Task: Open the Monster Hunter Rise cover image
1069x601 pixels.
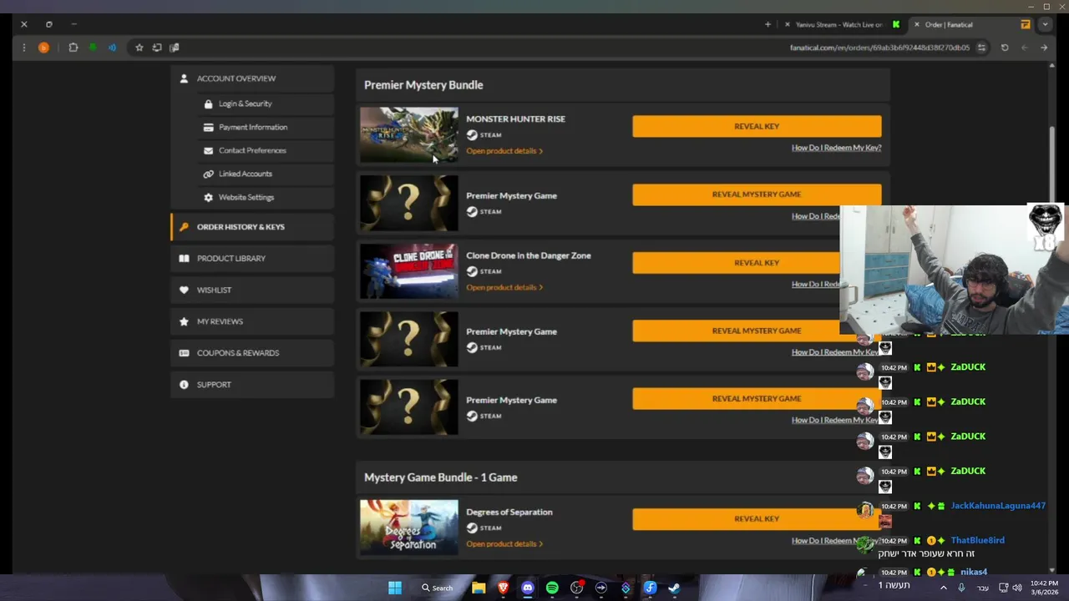Action: pos(408,134)
